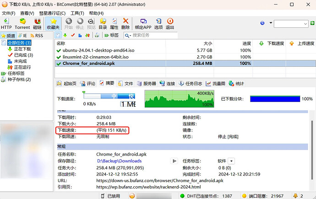Switch to the IE sidebar tab

(22, 36)
